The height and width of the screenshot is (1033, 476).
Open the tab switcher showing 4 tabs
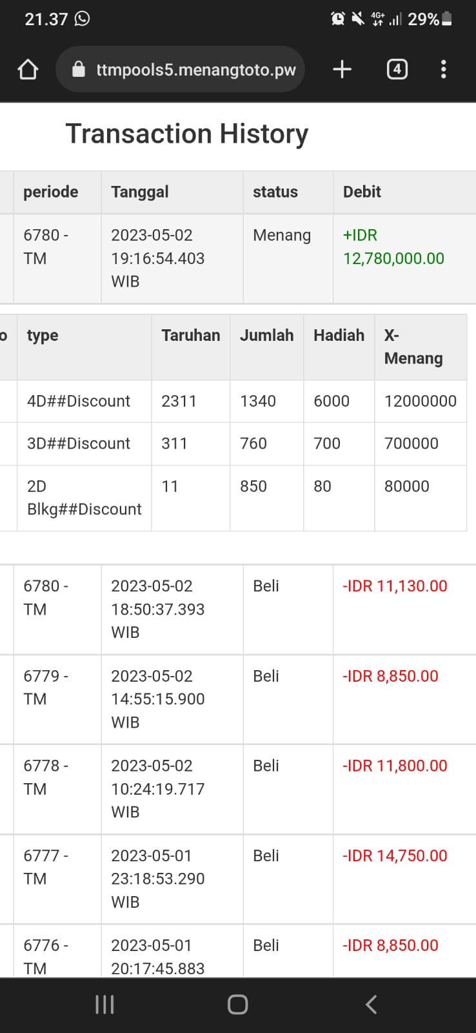397,69
